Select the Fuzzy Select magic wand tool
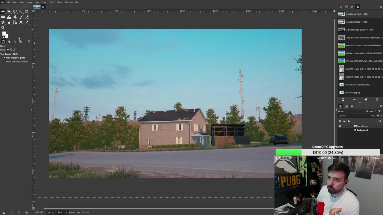This screenshot has width=383, height=215. click(x=21, y=12)
